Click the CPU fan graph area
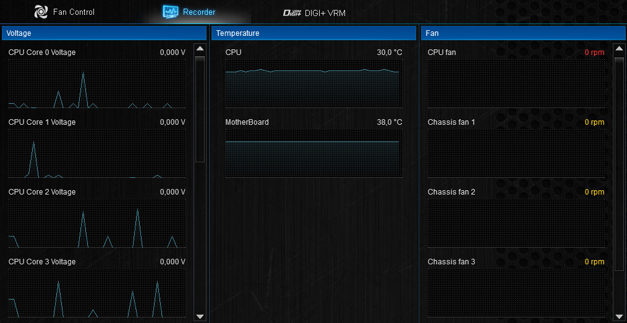Image resolution: width=627 pixels, height=323 pixels. (x=516, y=83)
